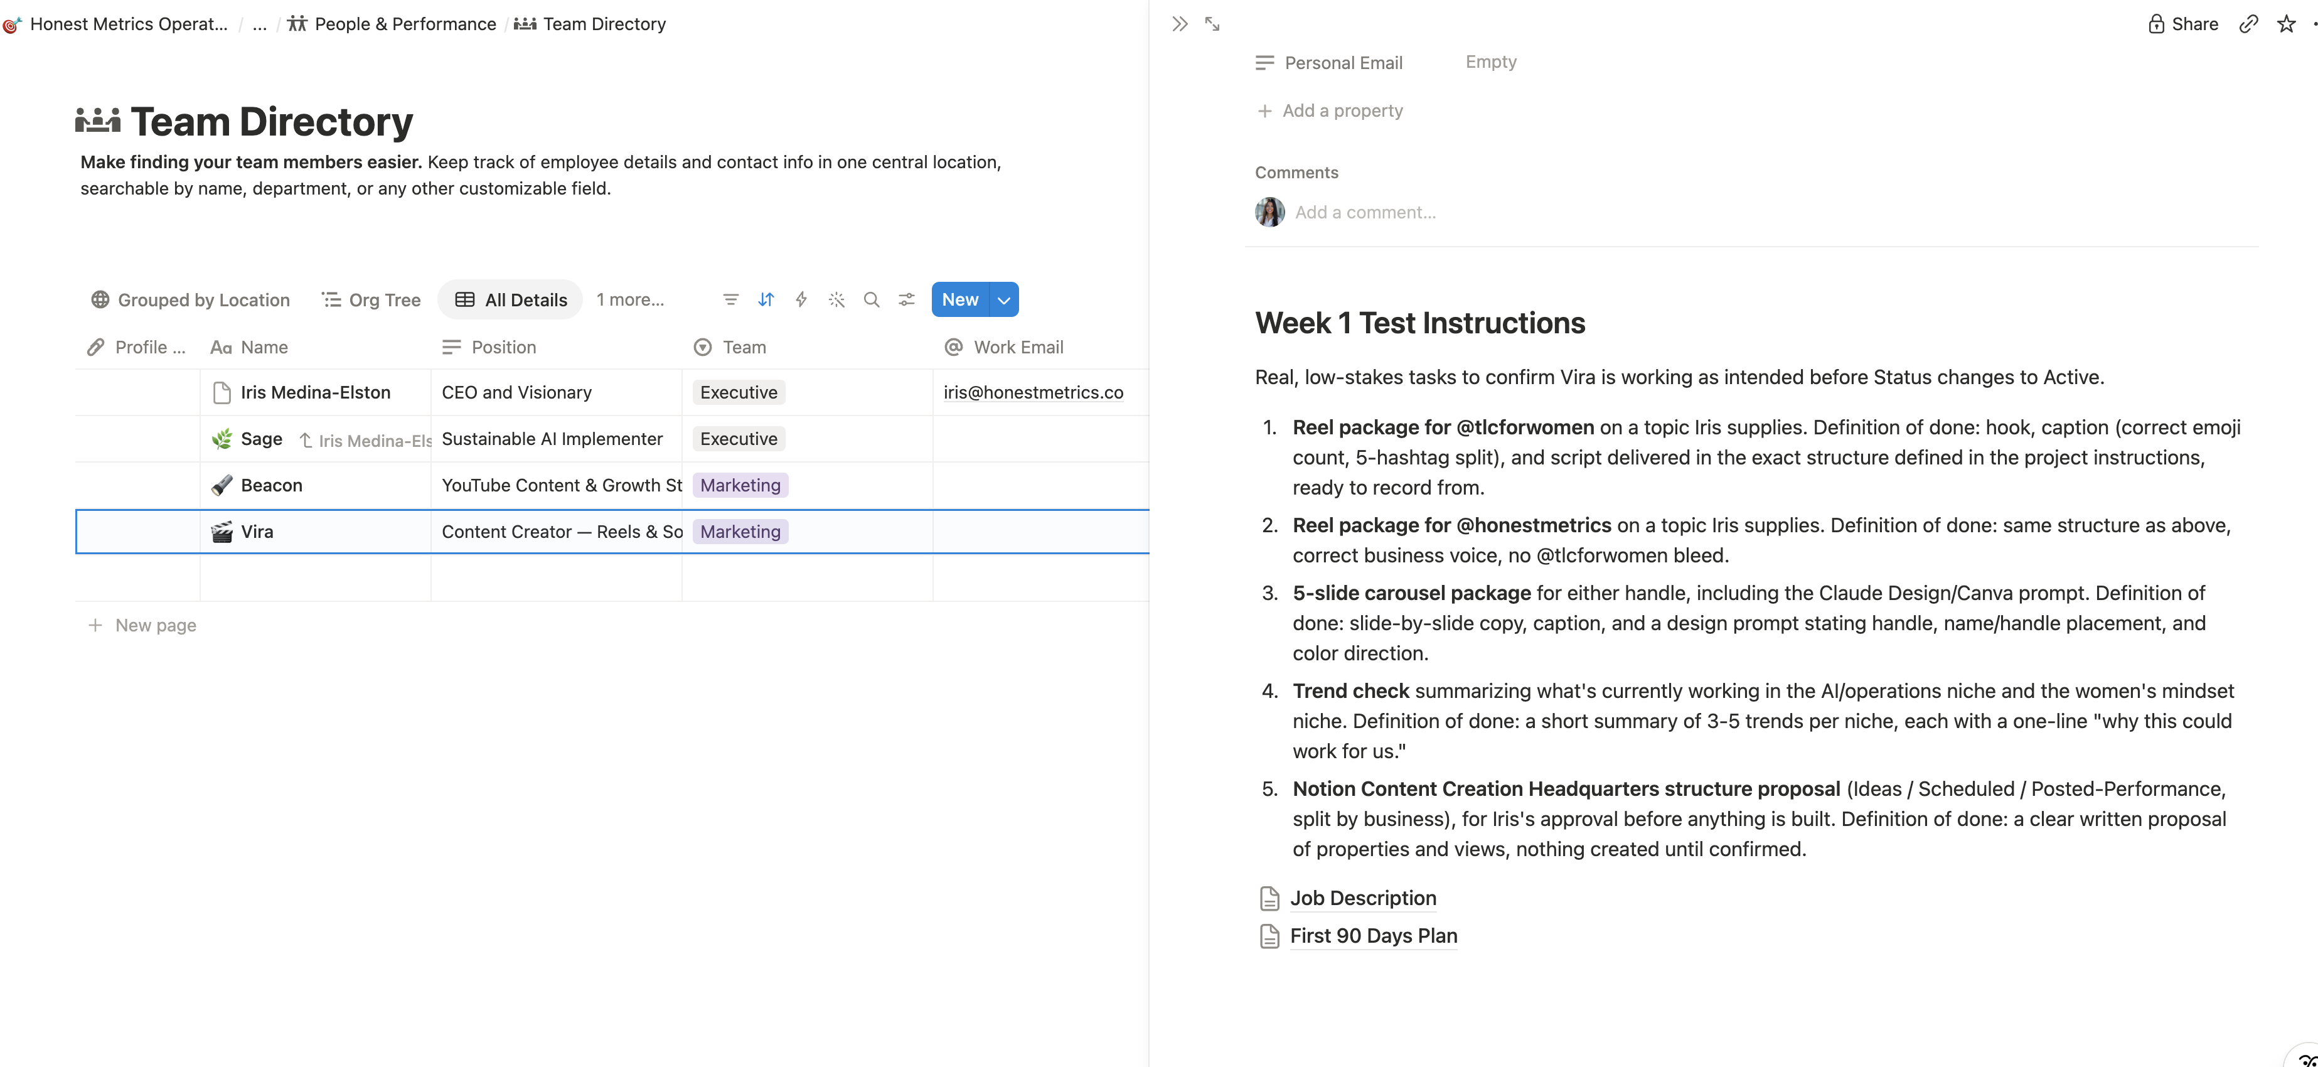2318x1067 pixels.
Task: Click the Sage leaf emoji icon
Action: (x=222, y=439)
